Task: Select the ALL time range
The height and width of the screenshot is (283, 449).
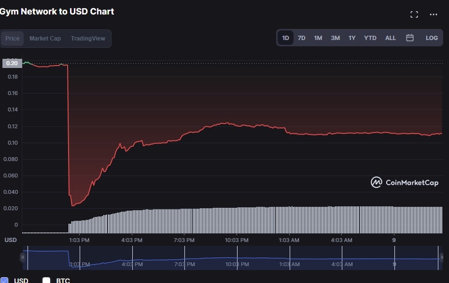Action: click(391, 38)
